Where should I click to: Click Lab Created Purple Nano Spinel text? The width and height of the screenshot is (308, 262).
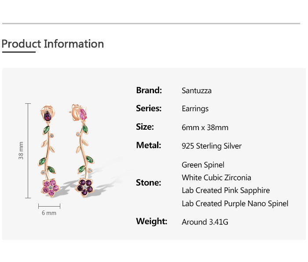235,204
